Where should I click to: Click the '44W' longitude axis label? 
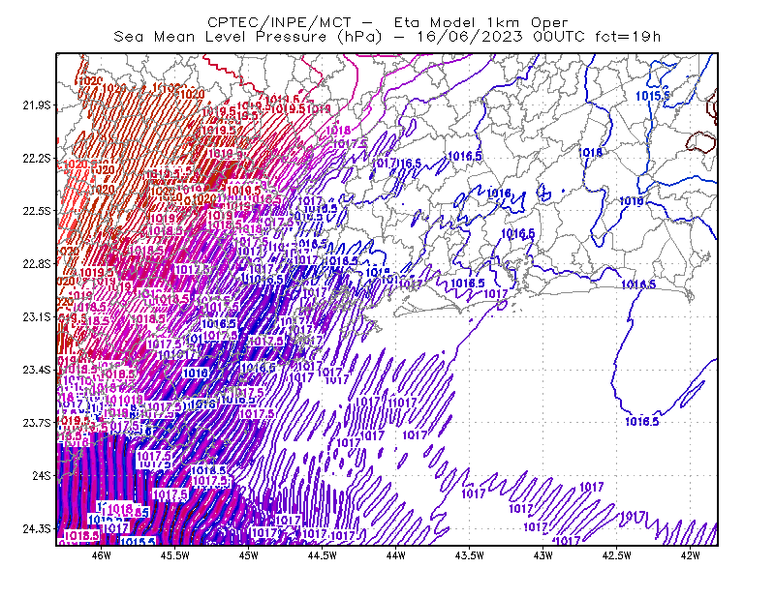pos(395,555)
